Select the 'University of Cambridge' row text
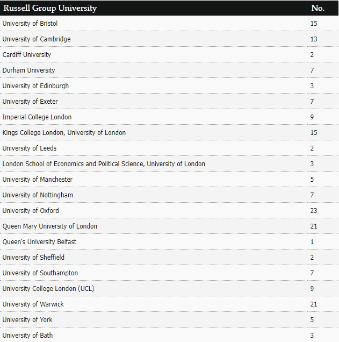 point(37,39)
